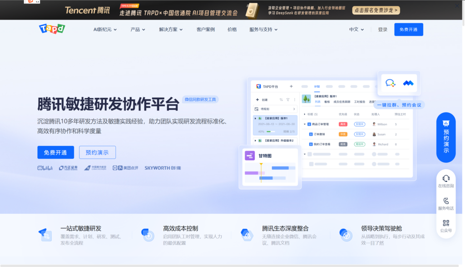
Task: Click the SKYWORTH创维 customer logo
Action: [163, 168]
